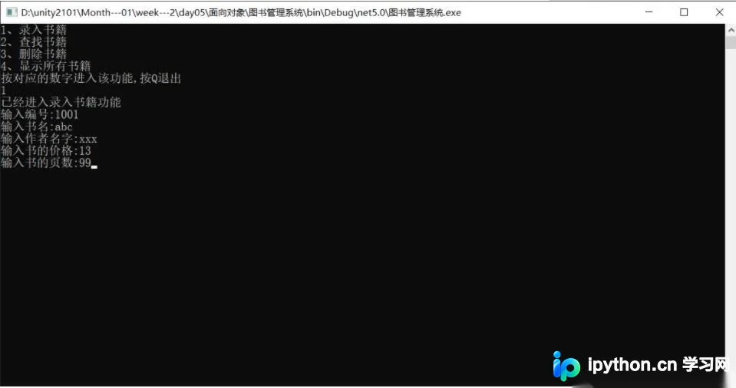This screenshot has width=736, height=388.
Task: Click the line '输入作者名字:xxx'
Action: pyautogui.click(x=49, y=139)
